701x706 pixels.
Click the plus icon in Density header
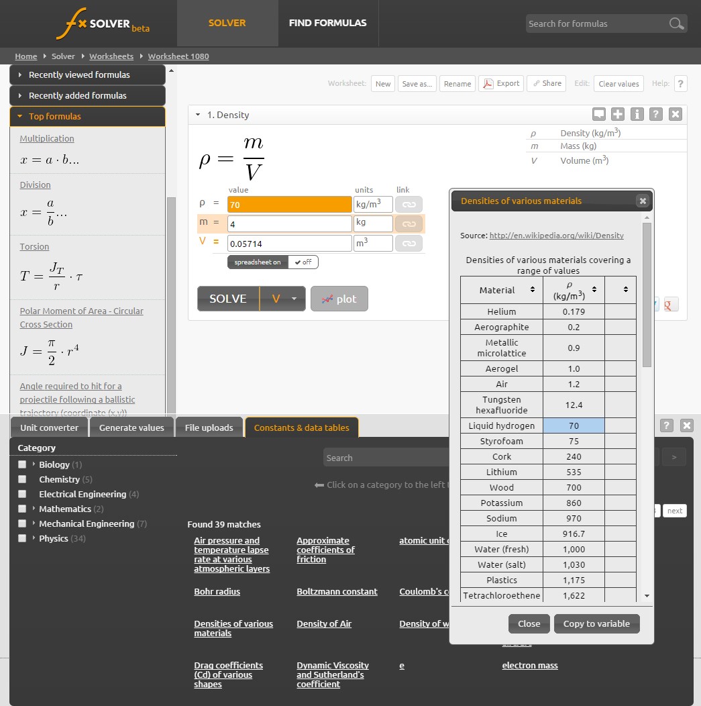(x=618, y=114)
